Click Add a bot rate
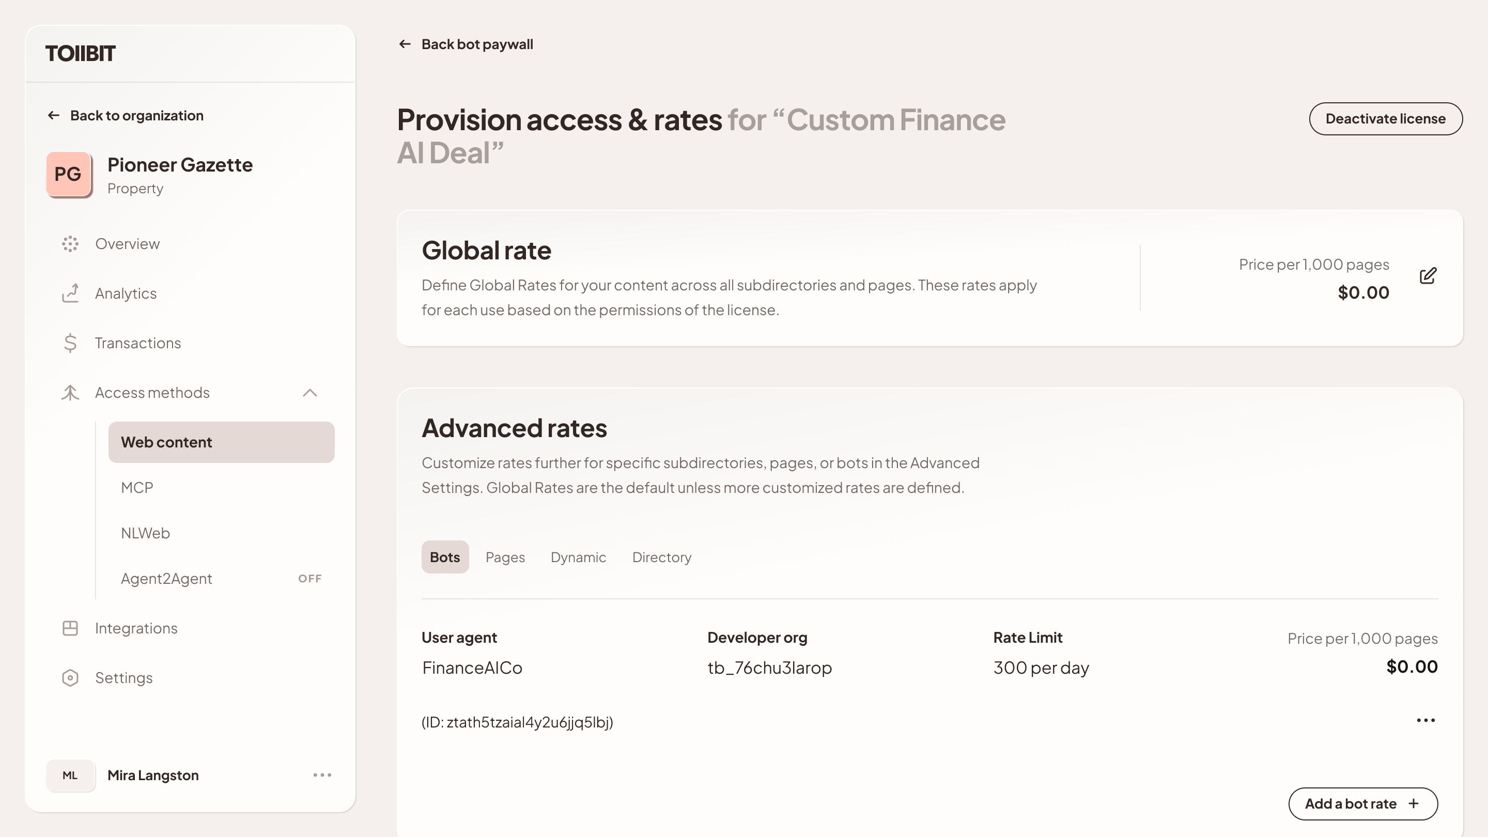 click(x=1363, y=803)
